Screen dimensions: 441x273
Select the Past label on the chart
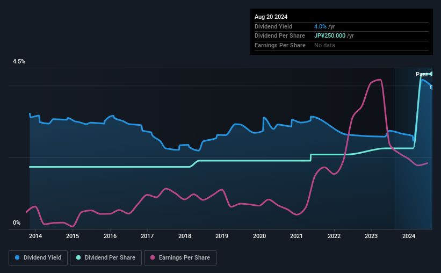[422, 74]
